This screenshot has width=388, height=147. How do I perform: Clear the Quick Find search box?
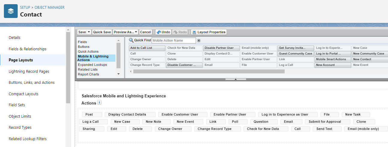(x=199, y=40)
